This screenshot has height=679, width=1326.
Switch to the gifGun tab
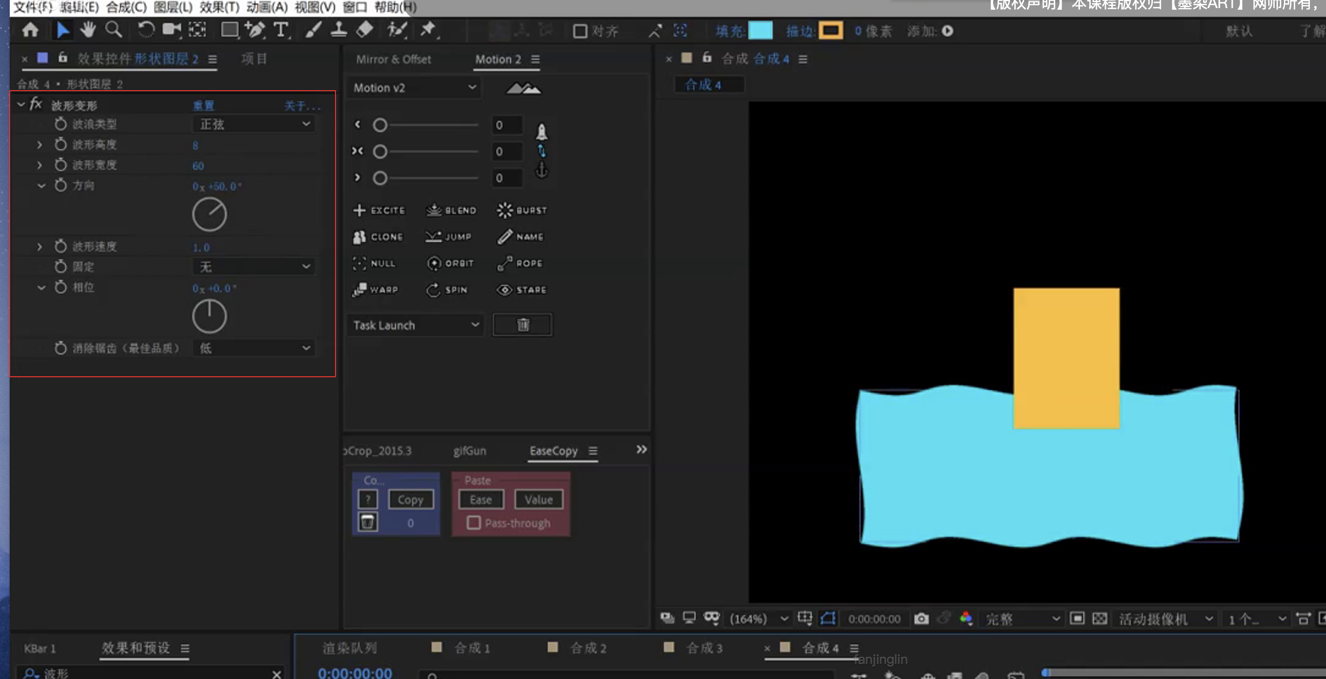pyautogui.click(x=469, y=451)
